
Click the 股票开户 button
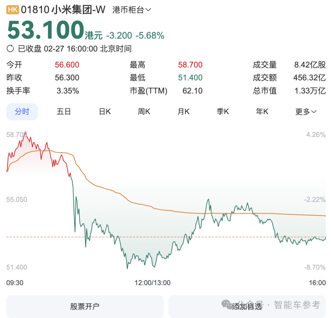click(85, 306)
